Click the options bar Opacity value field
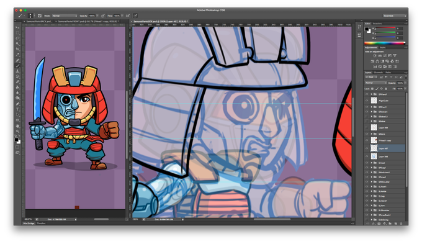Viewport: 422px width, 244px height. pos(92,16)
